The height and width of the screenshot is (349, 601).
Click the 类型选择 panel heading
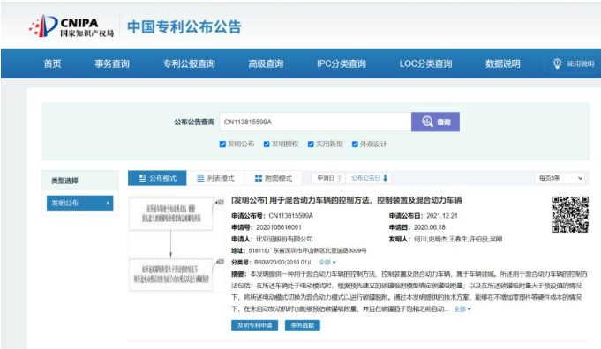pyautogui.click(x=64, y=181)
